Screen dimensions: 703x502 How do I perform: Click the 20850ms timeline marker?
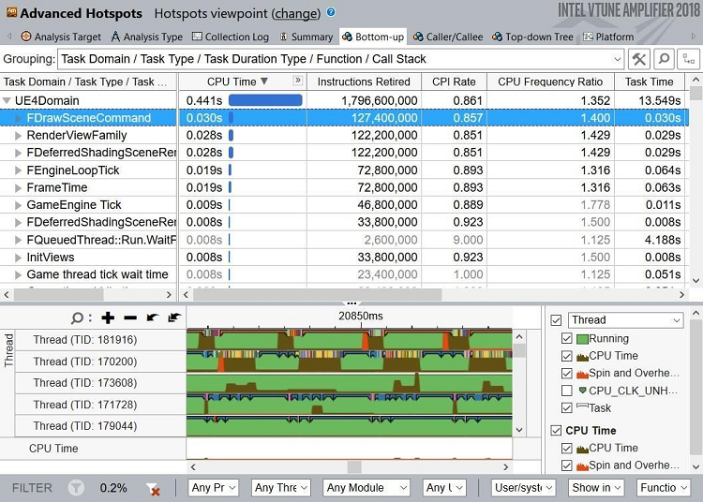pyautogui.click(x=361, y=317)
